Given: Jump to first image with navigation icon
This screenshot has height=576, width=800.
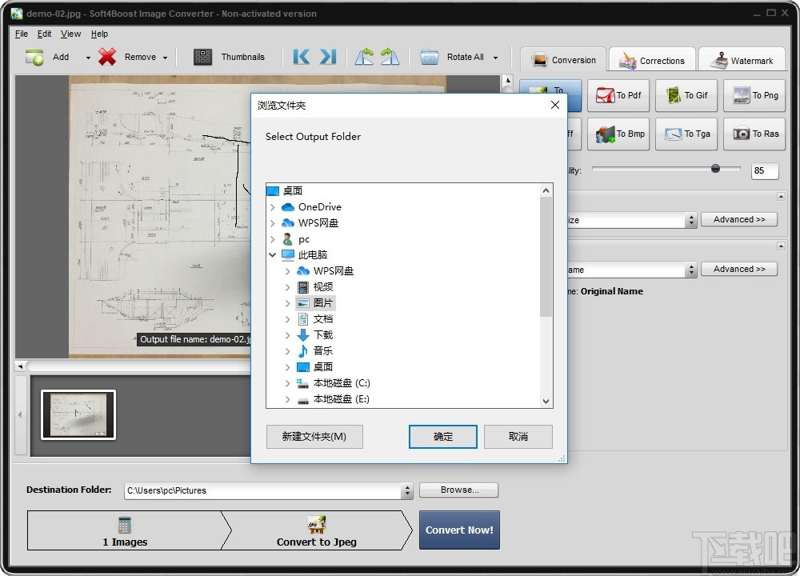Looking at the screenshot, I should (x=300, y=57).
